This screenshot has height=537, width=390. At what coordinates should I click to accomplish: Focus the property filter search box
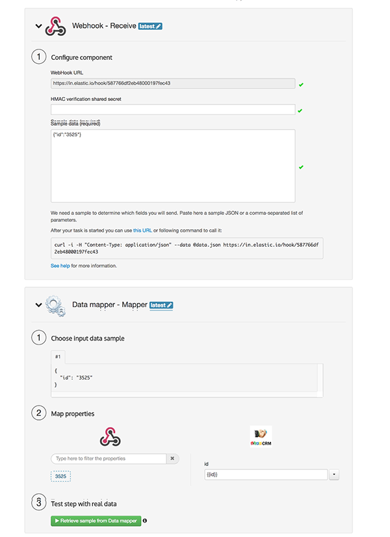coord(109,458)
